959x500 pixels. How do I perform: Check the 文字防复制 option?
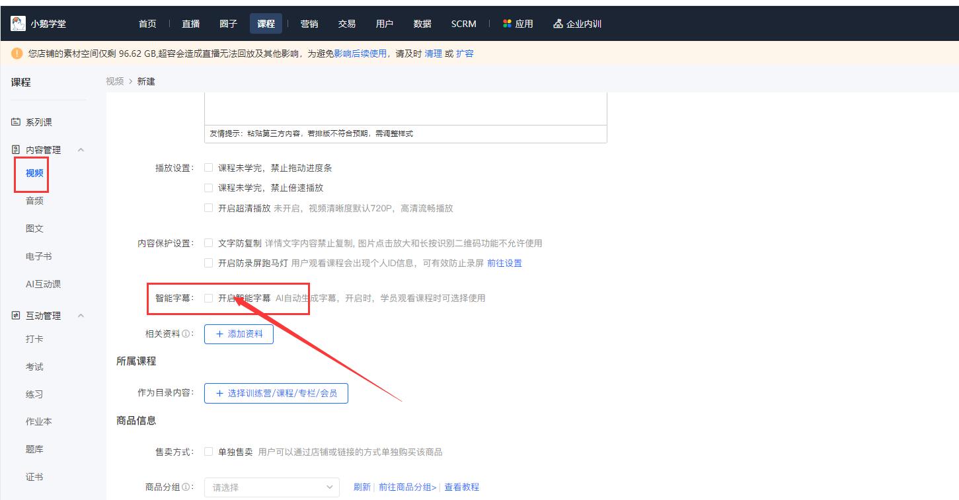tap(209, 243)
